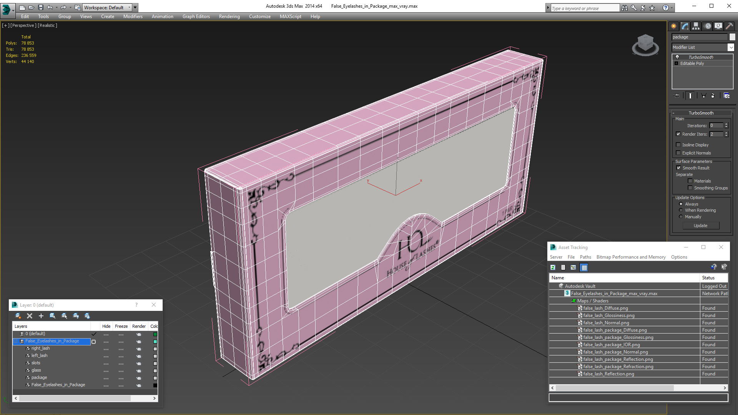This screenshot has height=415, width=738.
Task: Open the Workspace: Default dropdown
Action: [x=107, y=7]
